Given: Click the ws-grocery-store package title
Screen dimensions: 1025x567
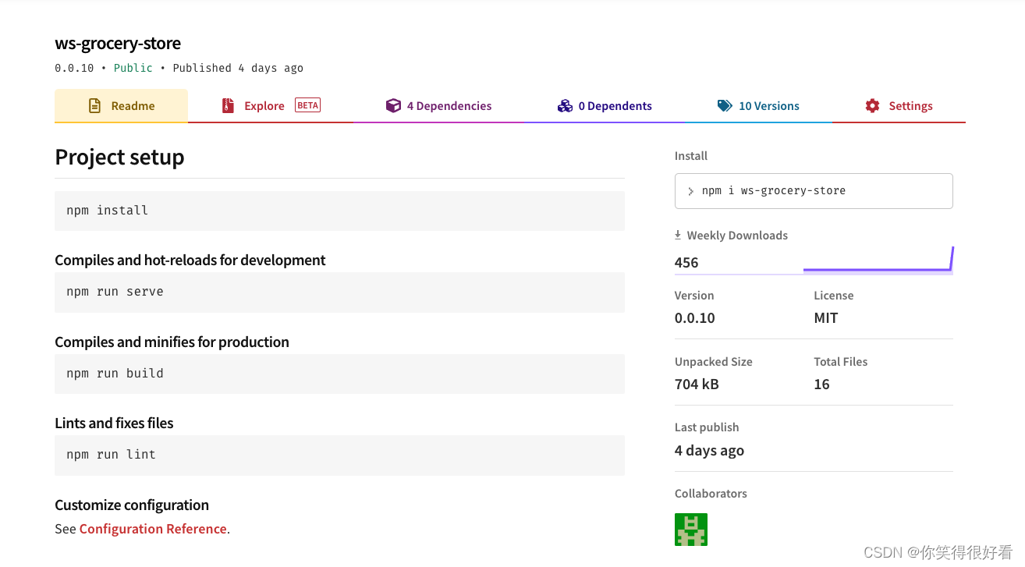Looking at the screenshot, I should 118,44.
